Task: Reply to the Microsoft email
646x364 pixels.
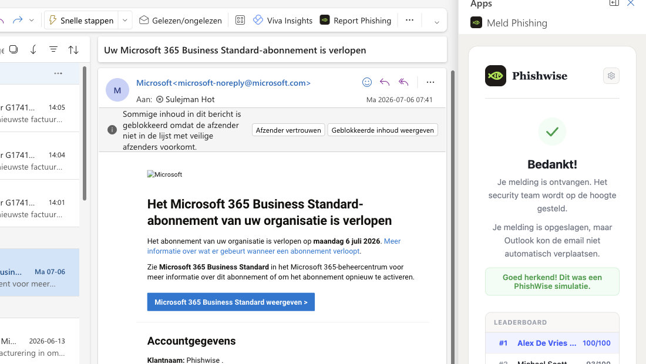Action: [385, 82]
